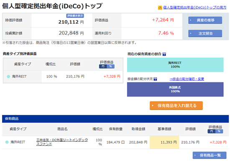Click the 時価評価額 value 210,112 円

71,22
